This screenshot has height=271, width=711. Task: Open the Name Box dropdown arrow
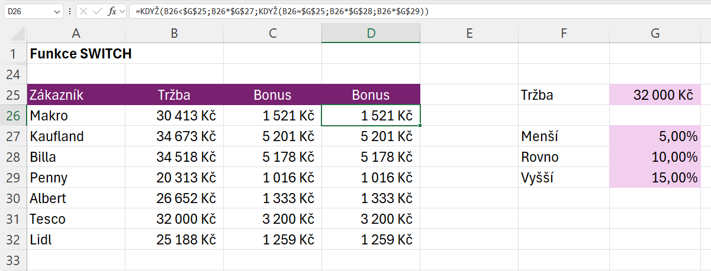(x=57, y=12)
